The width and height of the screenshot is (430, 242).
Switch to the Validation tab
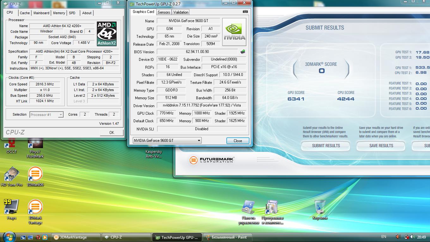click(x=181, y=12)
